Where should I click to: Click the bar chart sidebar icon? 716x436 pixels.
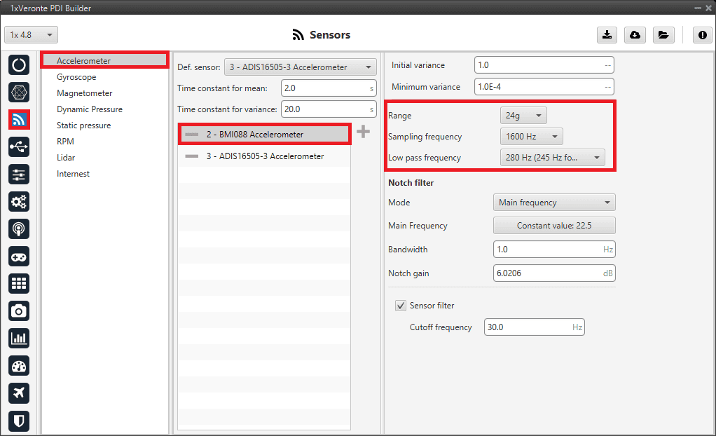(19, 339)
